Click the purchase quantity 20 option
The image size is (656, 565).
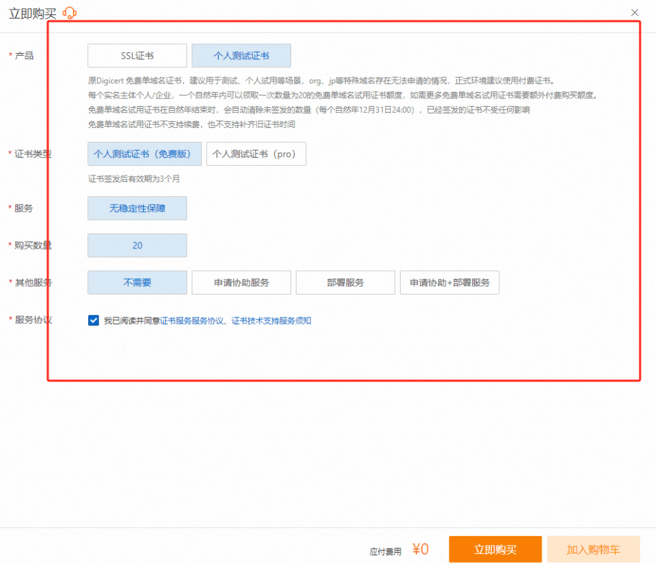pyautogui.click(x=137, y=246)
